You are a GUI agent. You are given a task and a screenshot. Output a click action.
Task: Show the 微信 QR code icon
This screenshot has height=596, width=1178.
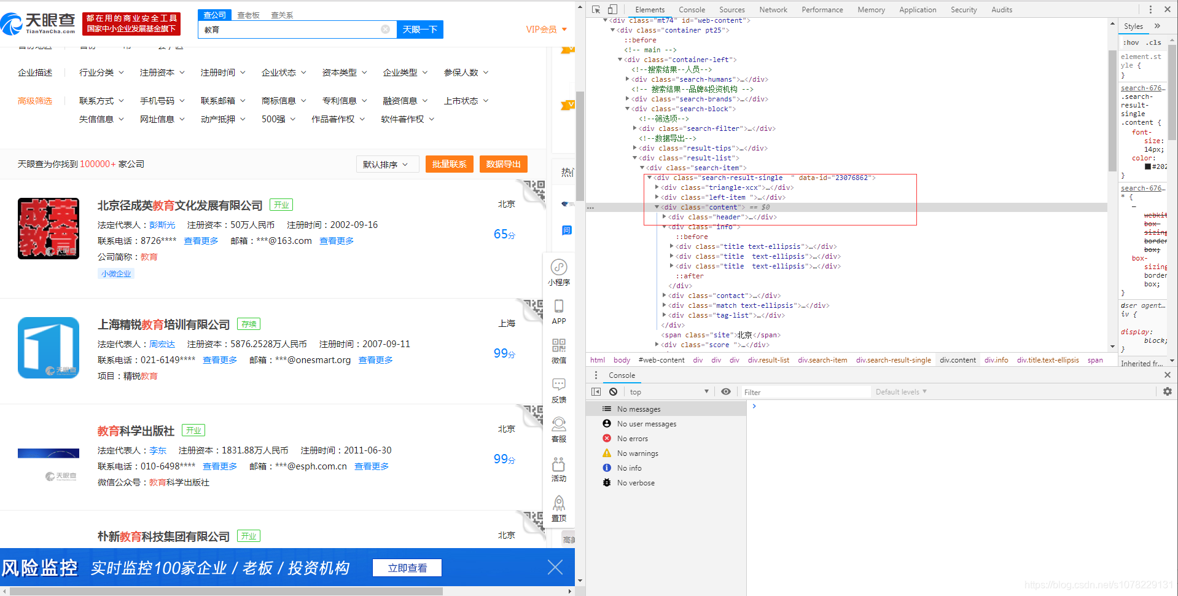point(558,350)
